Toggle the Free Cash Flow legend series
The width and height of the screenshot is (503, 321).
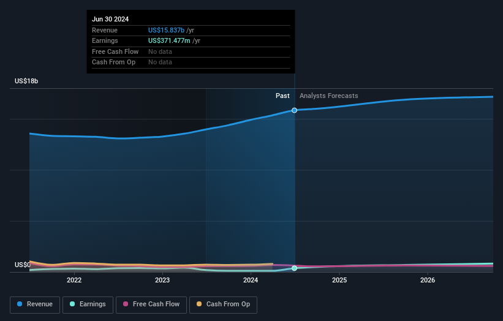(151, 304)
